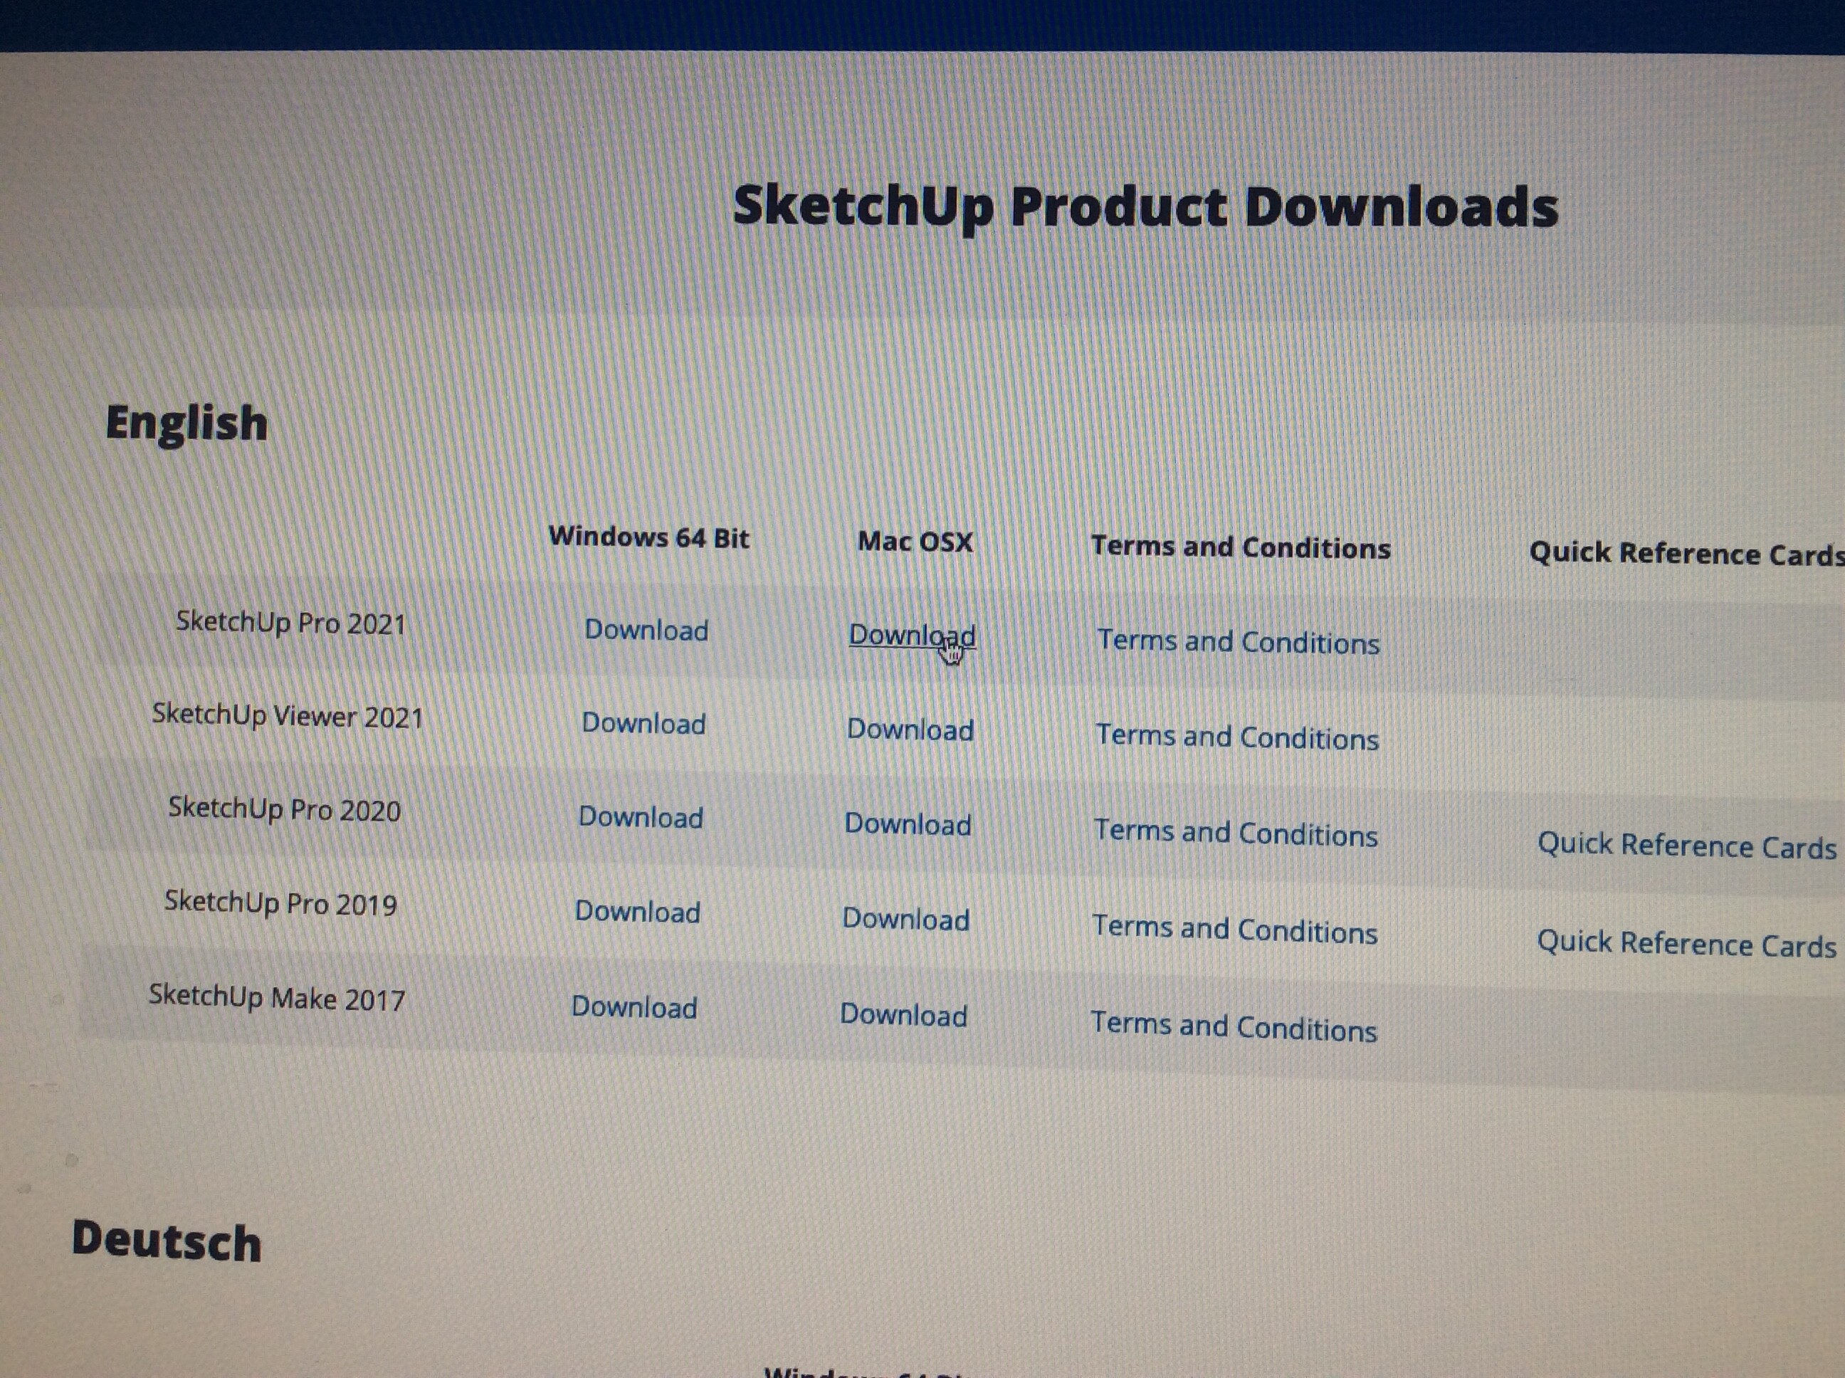Download SketchUp Pro 2021 for Mac OSX
The image size is (1845, 1378).
[x=911, y=636]
